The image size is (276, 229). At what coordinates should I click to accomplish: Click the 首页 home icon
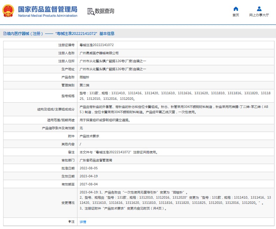236,9
